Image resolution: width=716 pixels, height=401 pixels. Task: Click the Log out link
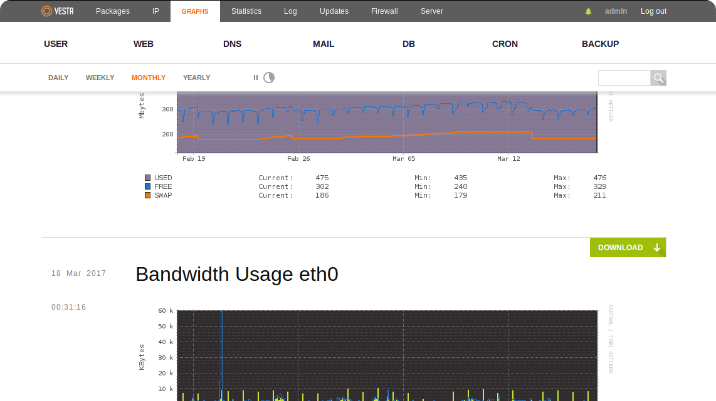[653, 11]
